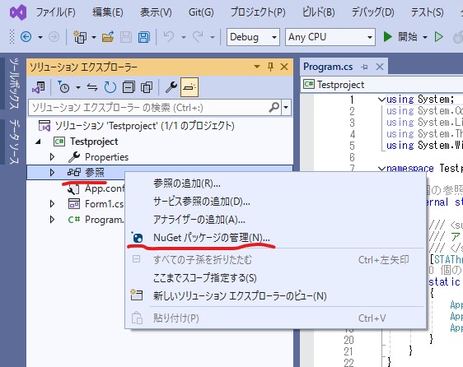Sync with active document arrows icon
Viewport: 463px width, 367px height.
[x=92, y=87]
